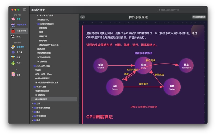Collapse the 处理现有代码库 folder
The image size is (216, 135).
click(x=36, y=24)
